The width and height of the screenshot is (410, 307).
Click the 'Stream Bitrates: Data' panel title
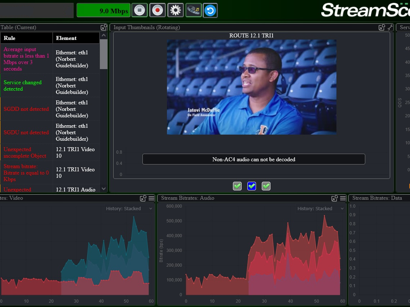point(377,198)
